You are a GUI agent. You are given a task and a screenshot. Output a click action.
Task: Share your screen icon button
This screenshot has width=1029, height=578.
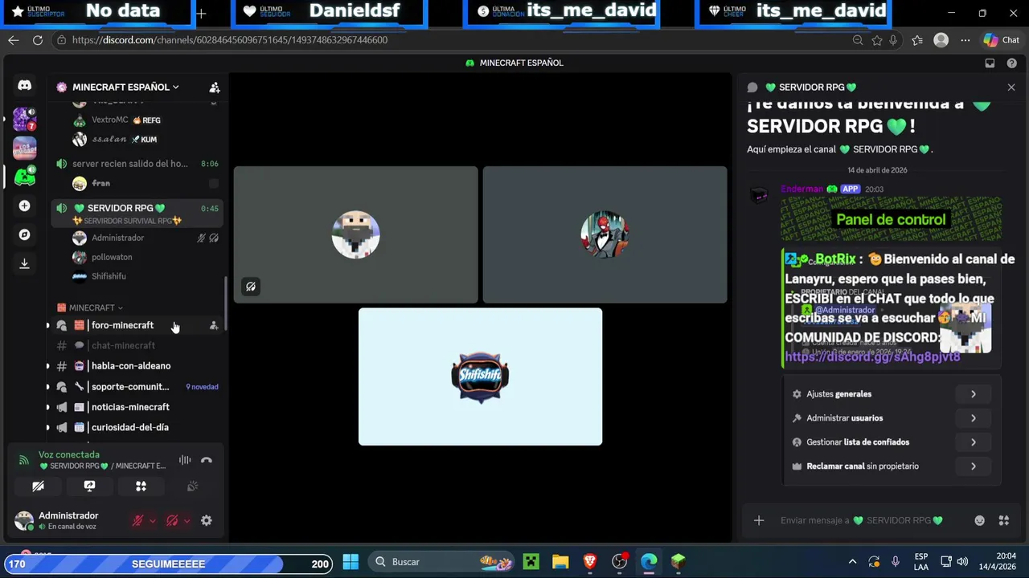89,486
